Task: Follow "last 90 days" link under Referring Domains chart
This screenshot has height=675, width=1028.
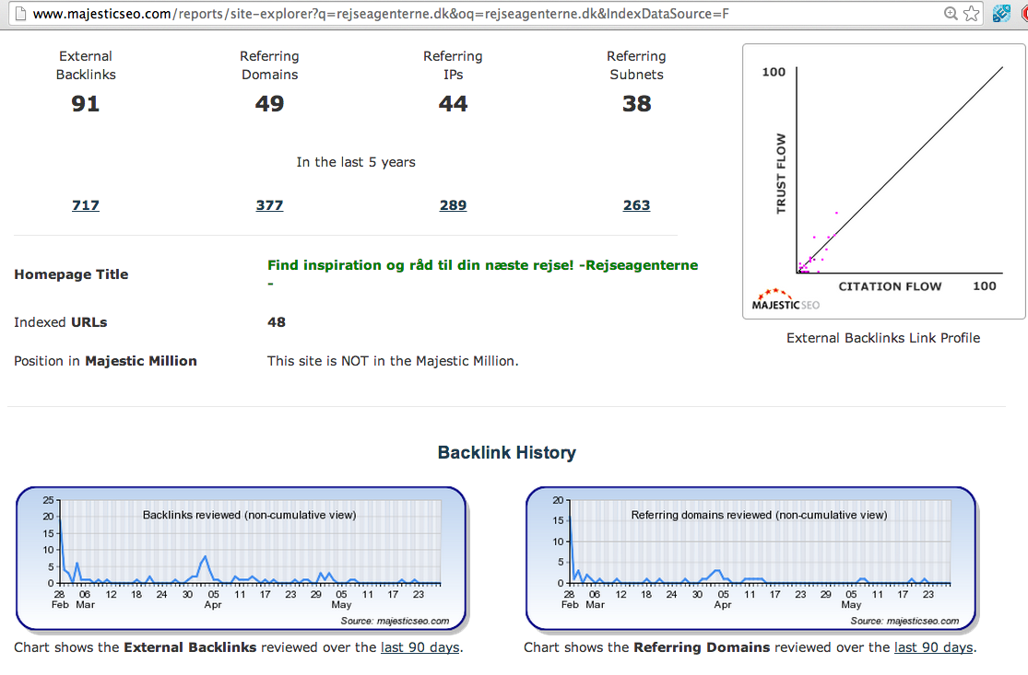Action: tap(934, 647)
